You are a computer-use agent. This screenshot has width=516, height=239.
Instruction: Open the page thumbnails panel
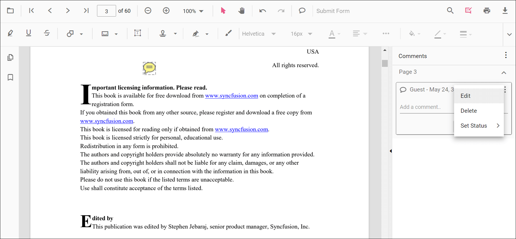tap(10, 57)
